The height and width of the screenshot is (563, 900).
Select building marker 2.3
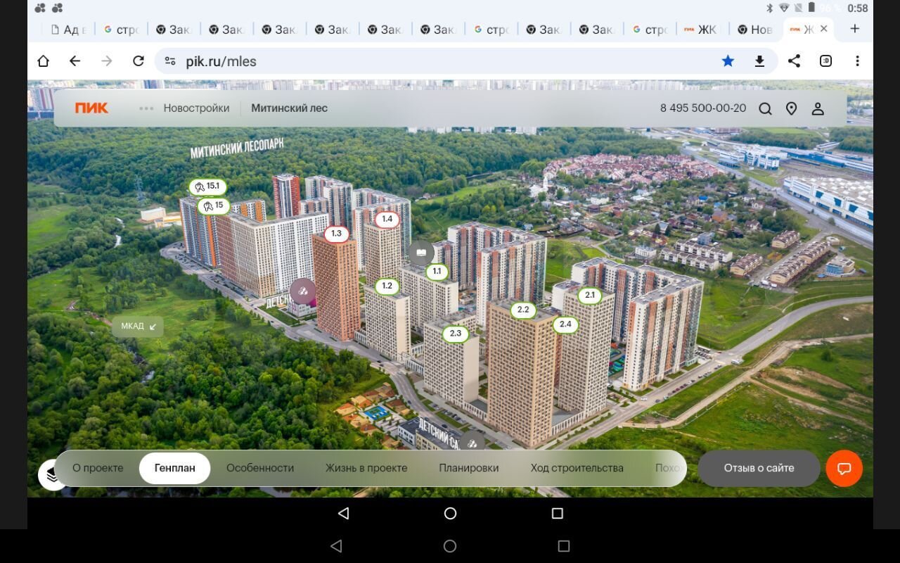[456, 334]
